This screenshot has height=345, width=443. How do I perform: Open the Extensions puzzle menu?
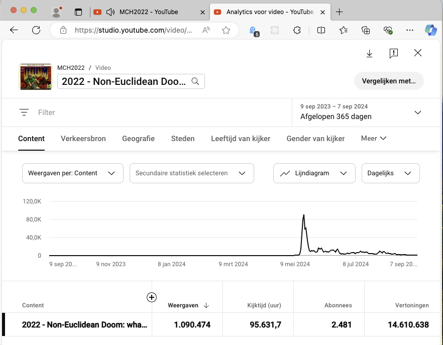pos(297,30)
